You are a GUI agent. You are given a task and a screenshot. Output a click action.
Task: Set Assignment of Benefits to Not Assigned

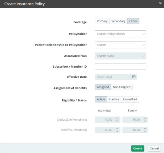(x=122, y=87)
